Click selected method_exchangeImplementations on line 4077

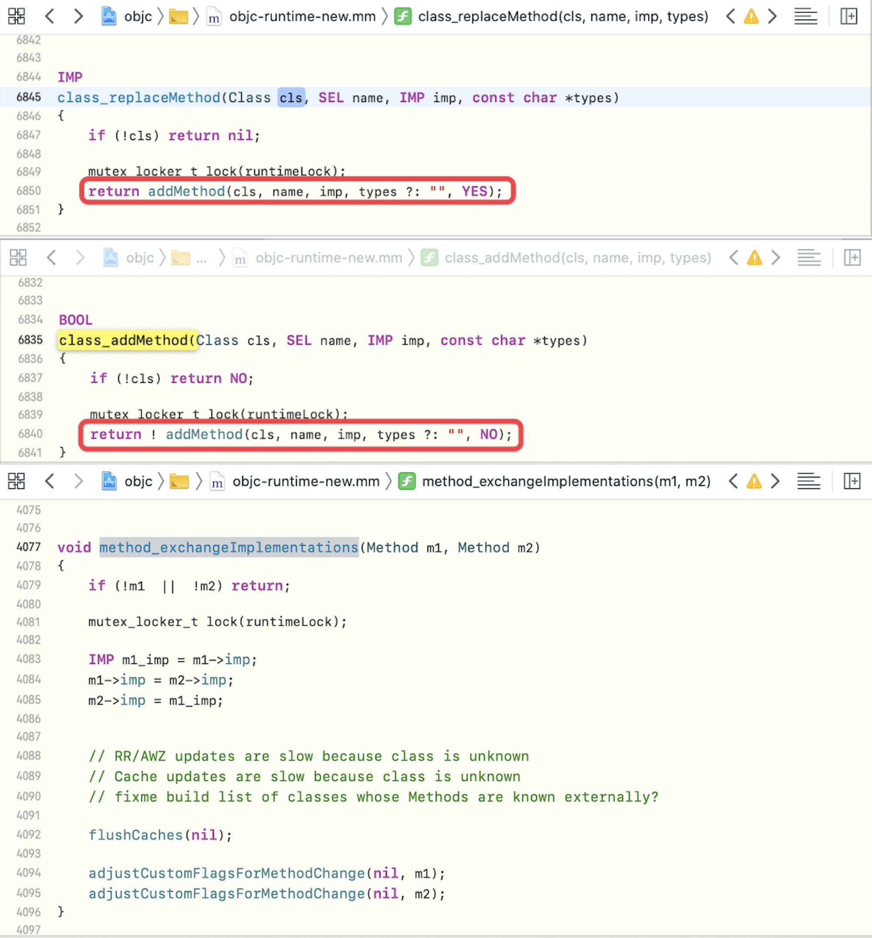229,547
